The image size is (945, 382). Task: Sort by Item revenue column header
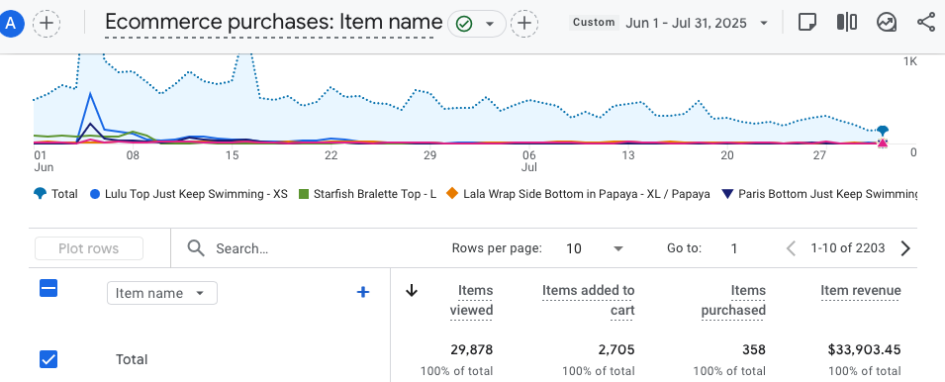pyautogui.click(x=861, y=291)
